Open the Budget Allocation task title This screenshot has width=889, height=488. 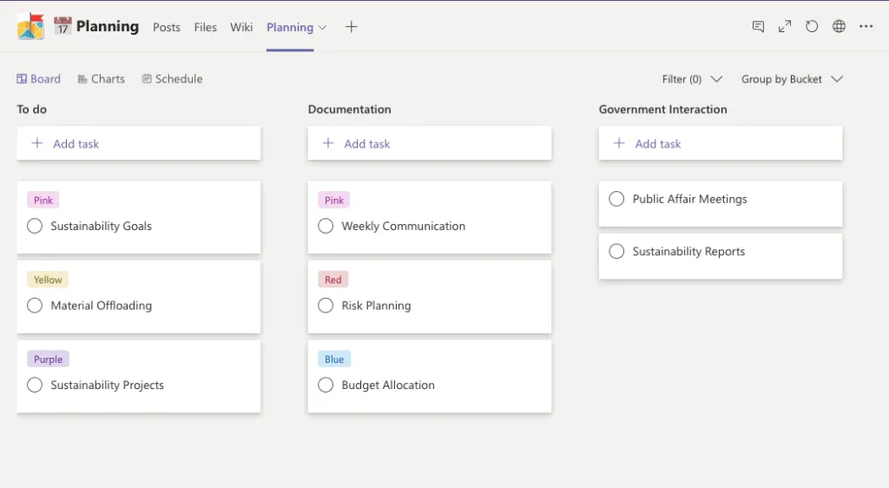[388, 385]
